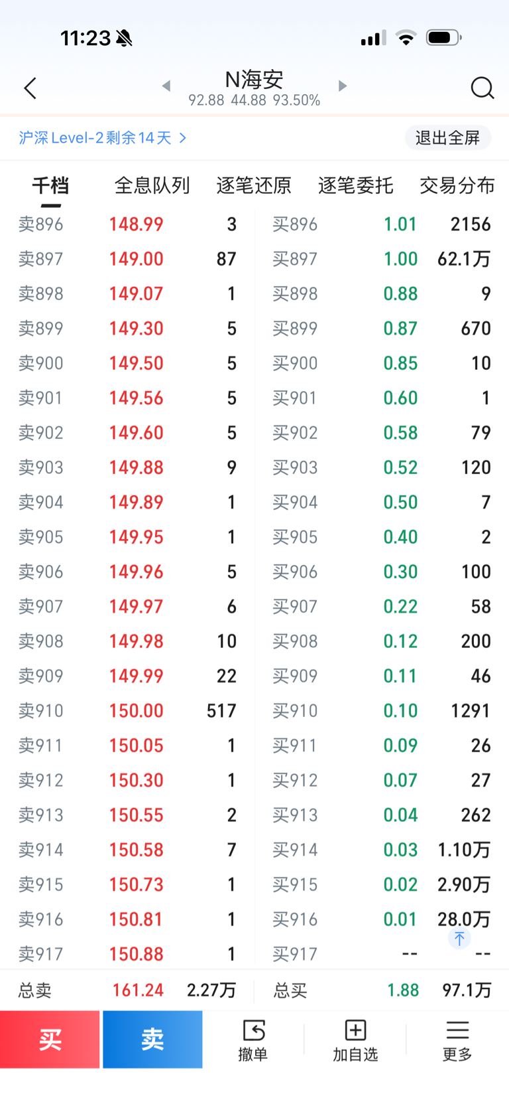Tap the N海安 stock title
The height and width of the screenshot is (1108, 509).
[254, 80]
